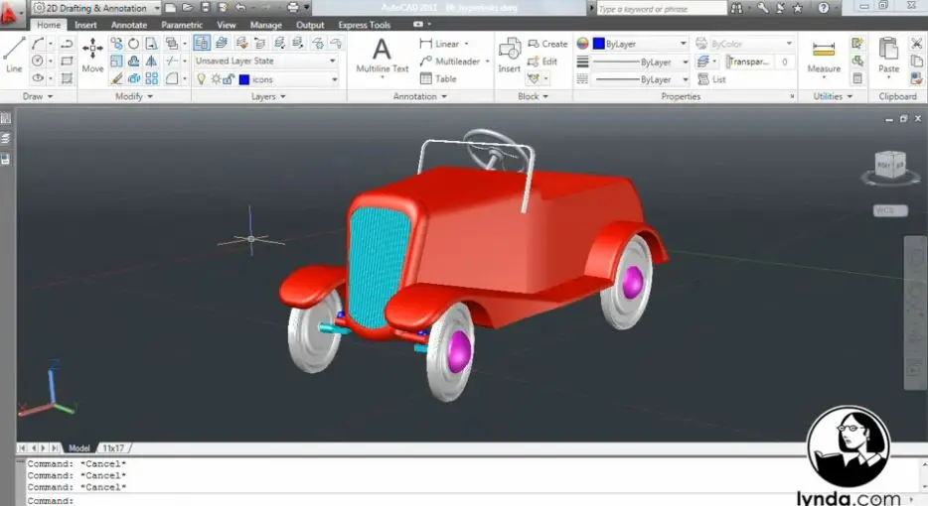Toggle the layer lightbulb on/off icon
This screenshot has height=506, width=928.
tap(201, 79)
